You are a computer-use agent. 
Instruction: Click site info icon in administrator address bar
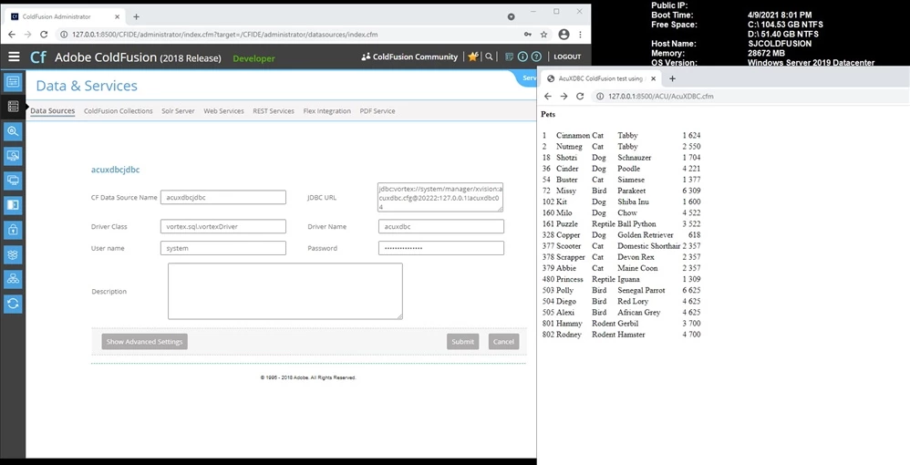tap(65, 35)
